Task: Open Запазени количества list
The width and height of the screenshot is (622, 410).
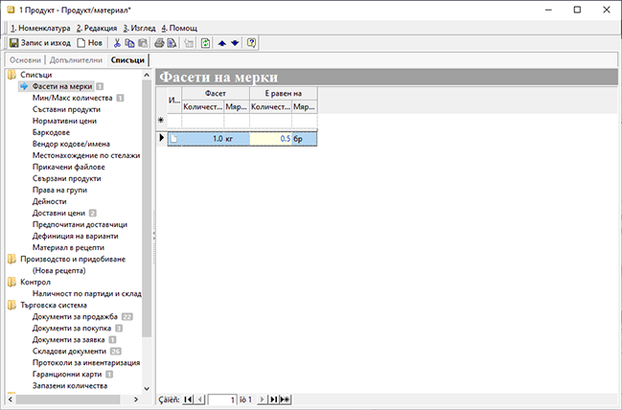Action: pyautogui.click(x=70, y=385)
